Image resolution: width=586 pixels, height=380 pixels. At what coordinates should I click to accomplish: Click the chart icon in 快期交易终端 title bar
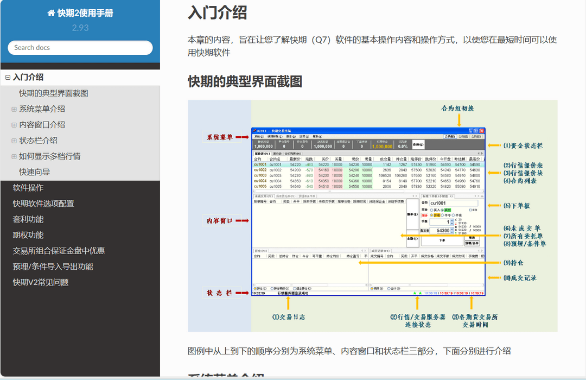click(x=255, y=131)
